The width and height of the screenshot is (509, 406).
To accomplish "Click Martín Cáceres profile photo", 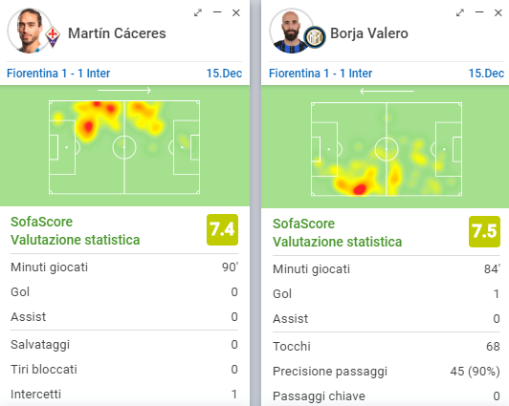I will 29,31.
